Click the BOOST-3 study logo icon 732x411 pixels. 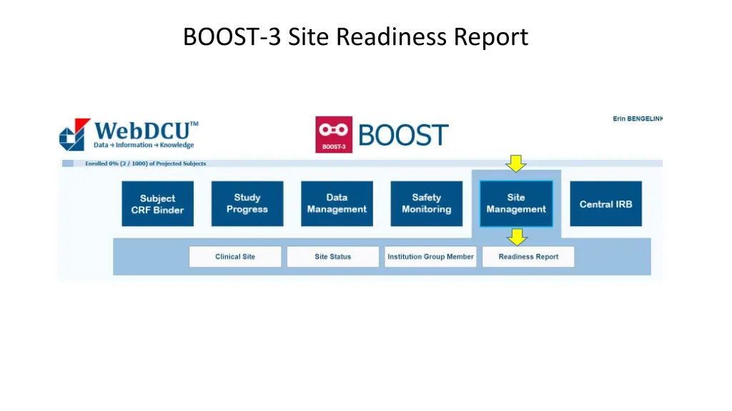(x=334, y=135)
